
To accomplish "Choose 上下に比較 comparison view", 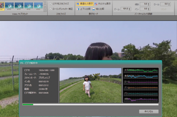I will click(84, 9).
